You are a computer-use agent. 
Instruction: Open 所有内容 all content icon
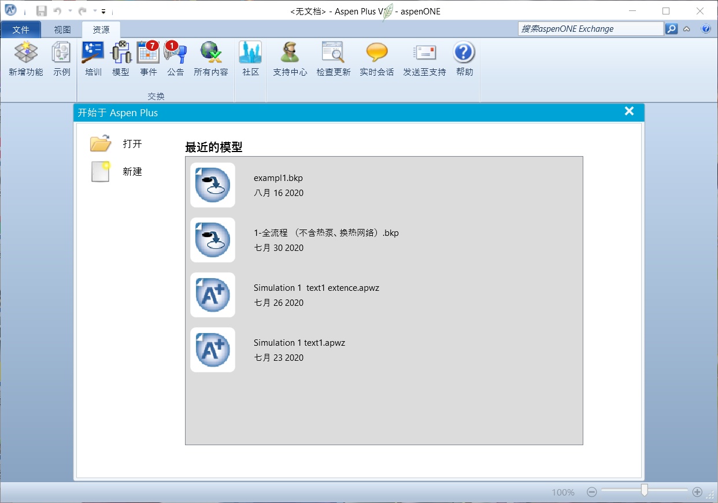[211, 53]
